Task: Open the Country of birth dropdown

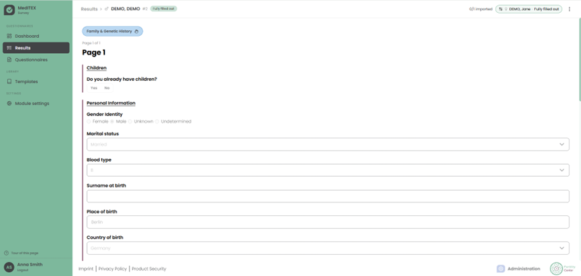Action: pos(328,248)
